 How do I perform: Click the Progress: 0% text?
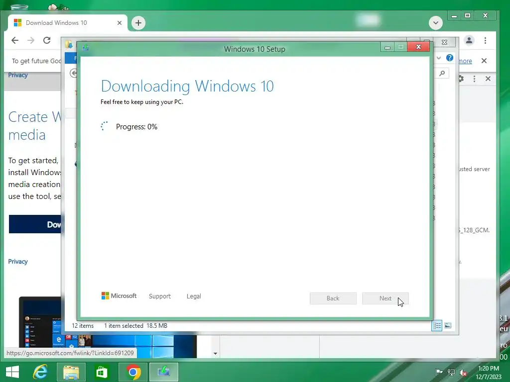(x=136, y=127)
